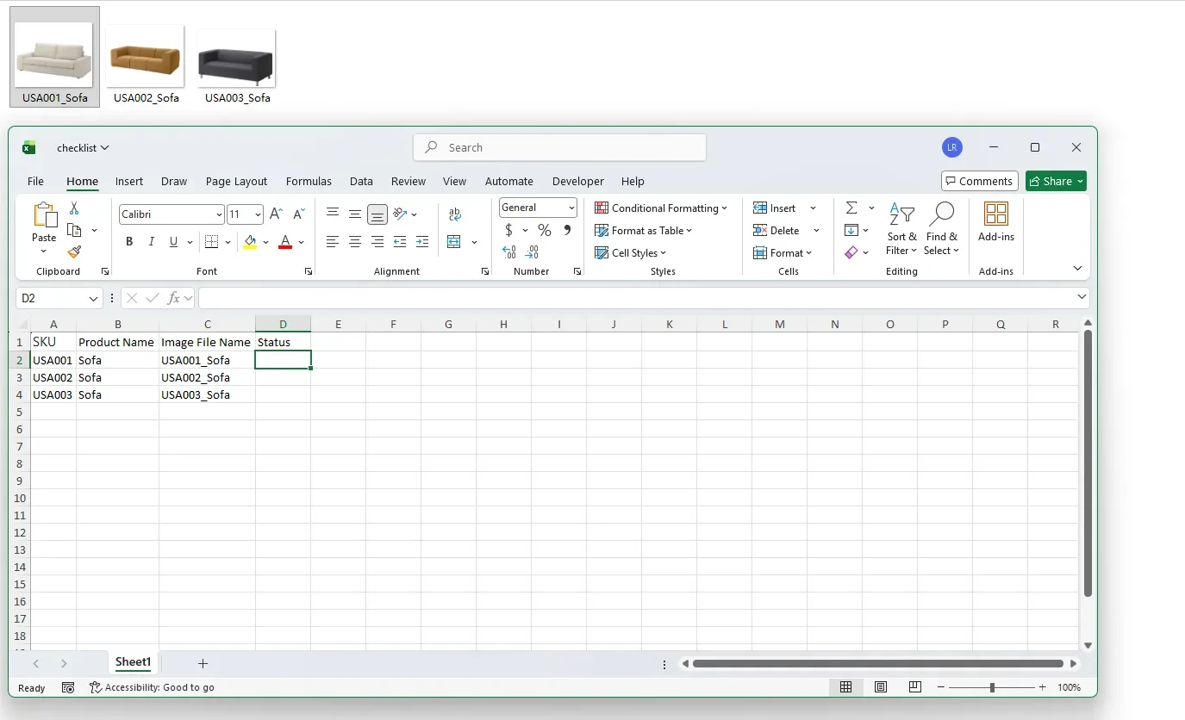Switch to the Review tab
The height and width of the screenshot is (720, 1185).
pos(409,181)
